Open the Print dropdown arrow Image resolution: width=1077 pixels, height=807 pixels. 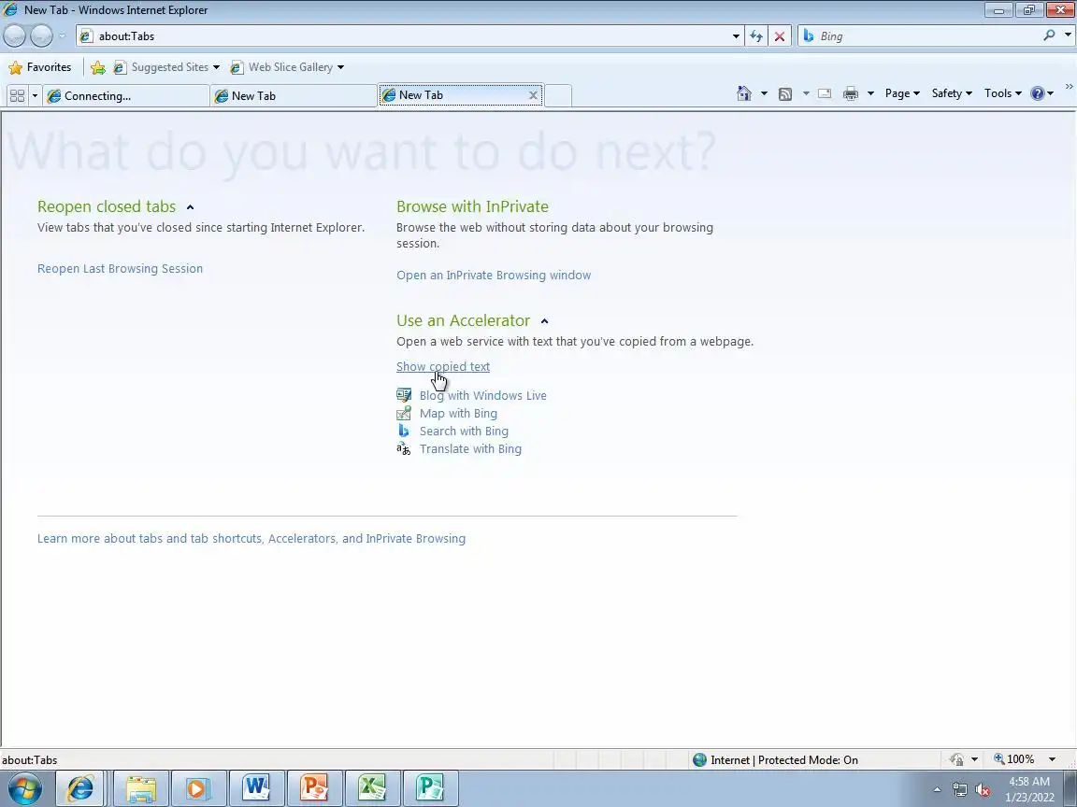[x=870, y=93]
